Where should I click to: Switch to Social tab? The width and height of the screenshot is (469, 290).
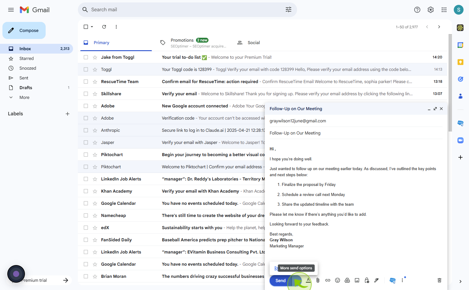coord(254,43)
